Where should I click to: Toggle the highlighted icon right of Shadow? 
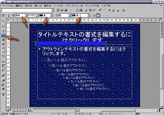point(98,15)
